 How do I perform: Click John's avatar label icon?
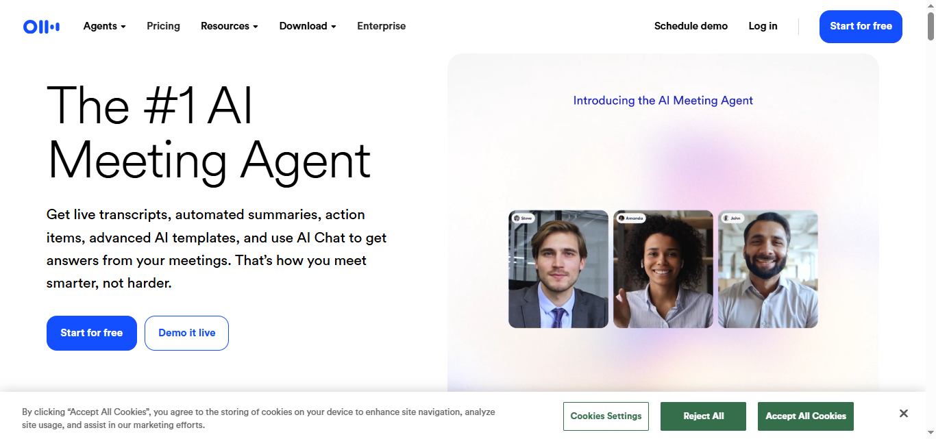pos(726,218)
